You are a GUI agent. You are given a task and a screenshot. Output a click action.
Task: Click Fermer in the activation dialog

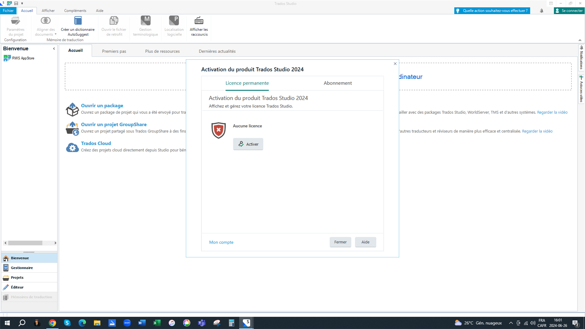click(x=340, y=242)
